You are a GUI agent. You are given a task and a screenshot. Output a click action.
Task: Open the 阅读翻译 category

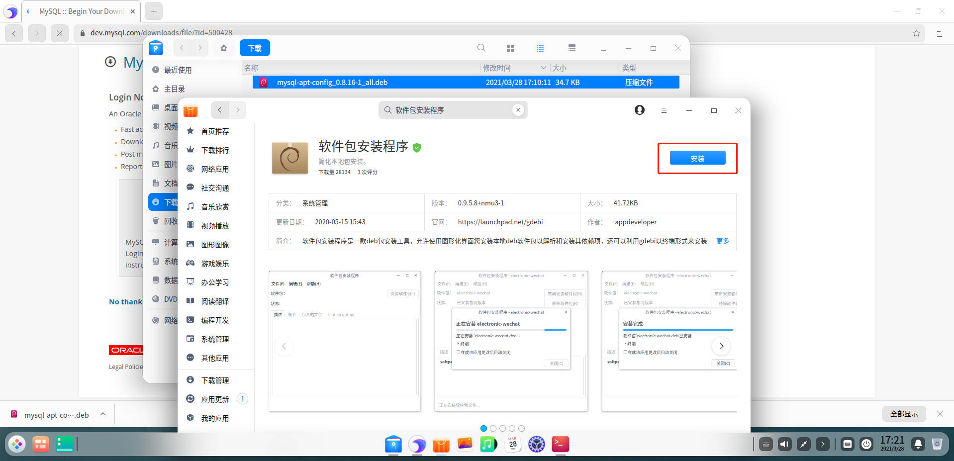pyautogui.click(x=215, y=301)
